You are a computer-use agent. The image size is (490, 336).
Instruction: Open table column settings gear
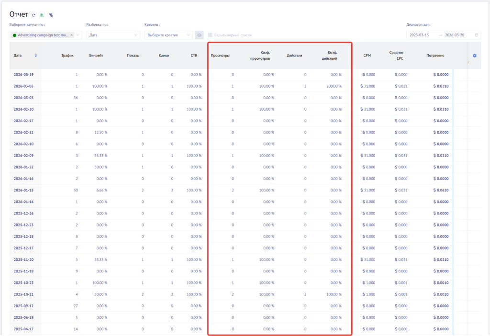(474, 56)
